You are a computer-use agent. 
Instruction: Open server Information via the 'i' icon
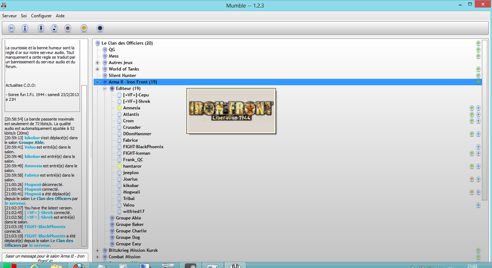pos(25,28)
